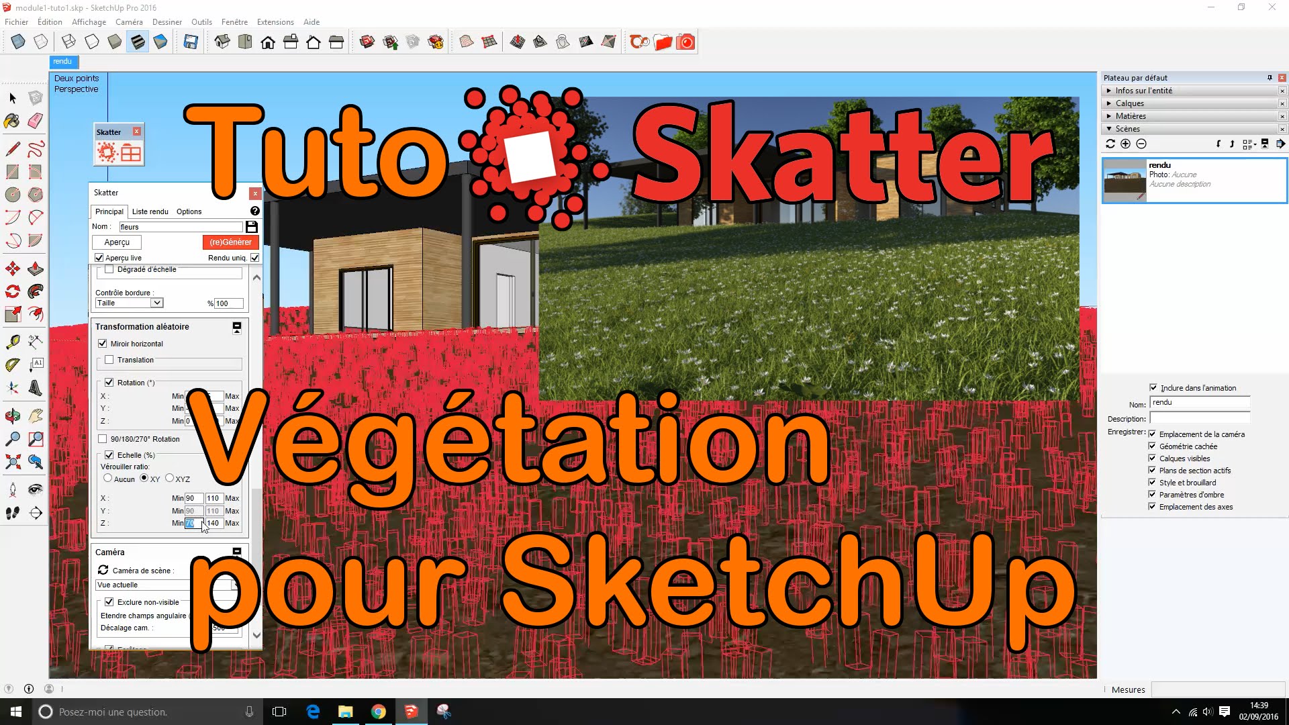Toggle Rendu uniq. checkbox
The height and width of the screenshot is (725, 1289).
tap(255, 258)
